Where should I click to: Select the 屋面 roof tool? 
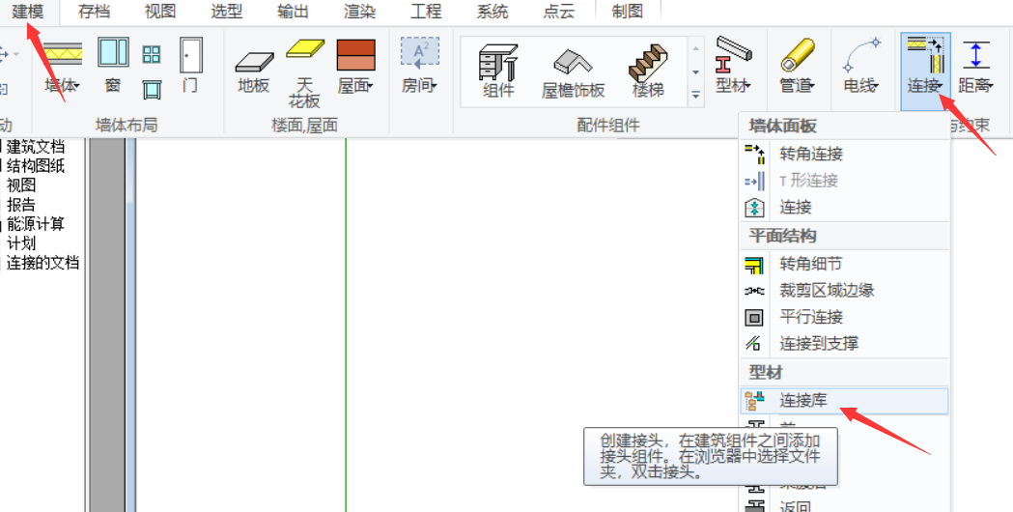pyautogui.click(x=356, y=68)
